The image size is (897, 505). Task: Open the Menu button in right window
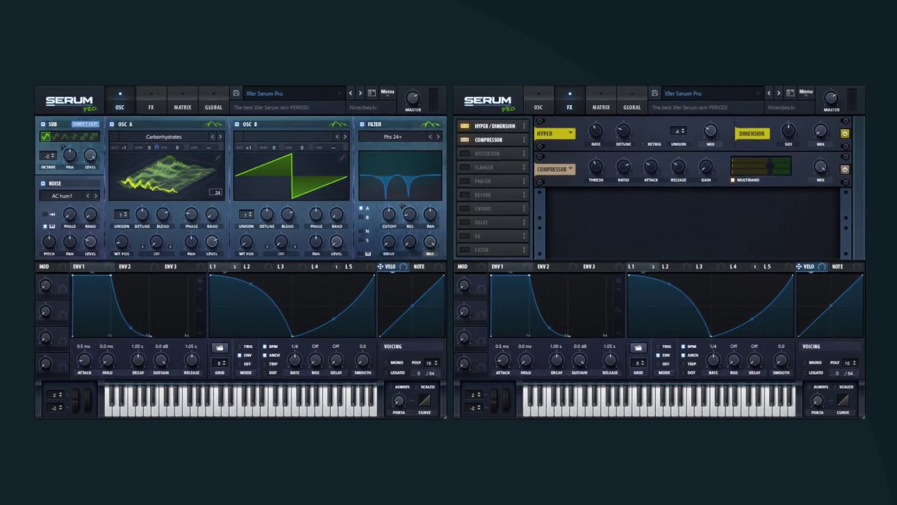806,92
